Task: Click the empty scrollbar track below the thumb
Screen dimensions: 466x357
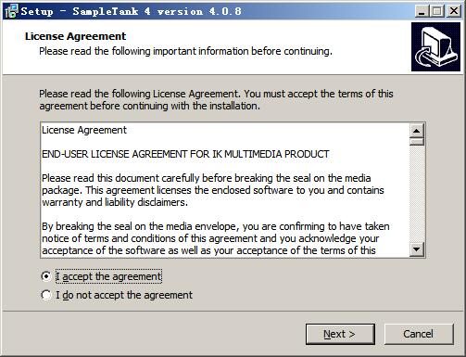Action: (x=417, y=194)
